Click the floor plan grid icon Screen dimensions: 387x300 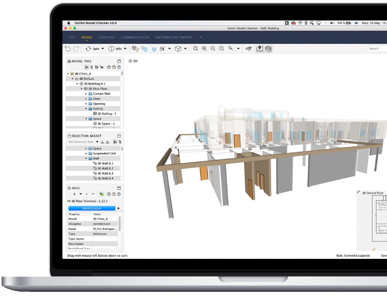248,49
